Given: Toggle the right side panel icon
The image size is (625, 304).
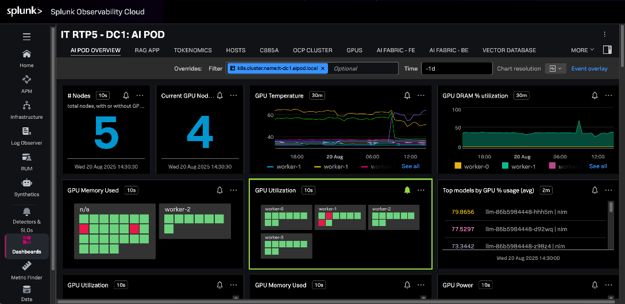Looking at the screenshot, I should [x=607, y=50].
